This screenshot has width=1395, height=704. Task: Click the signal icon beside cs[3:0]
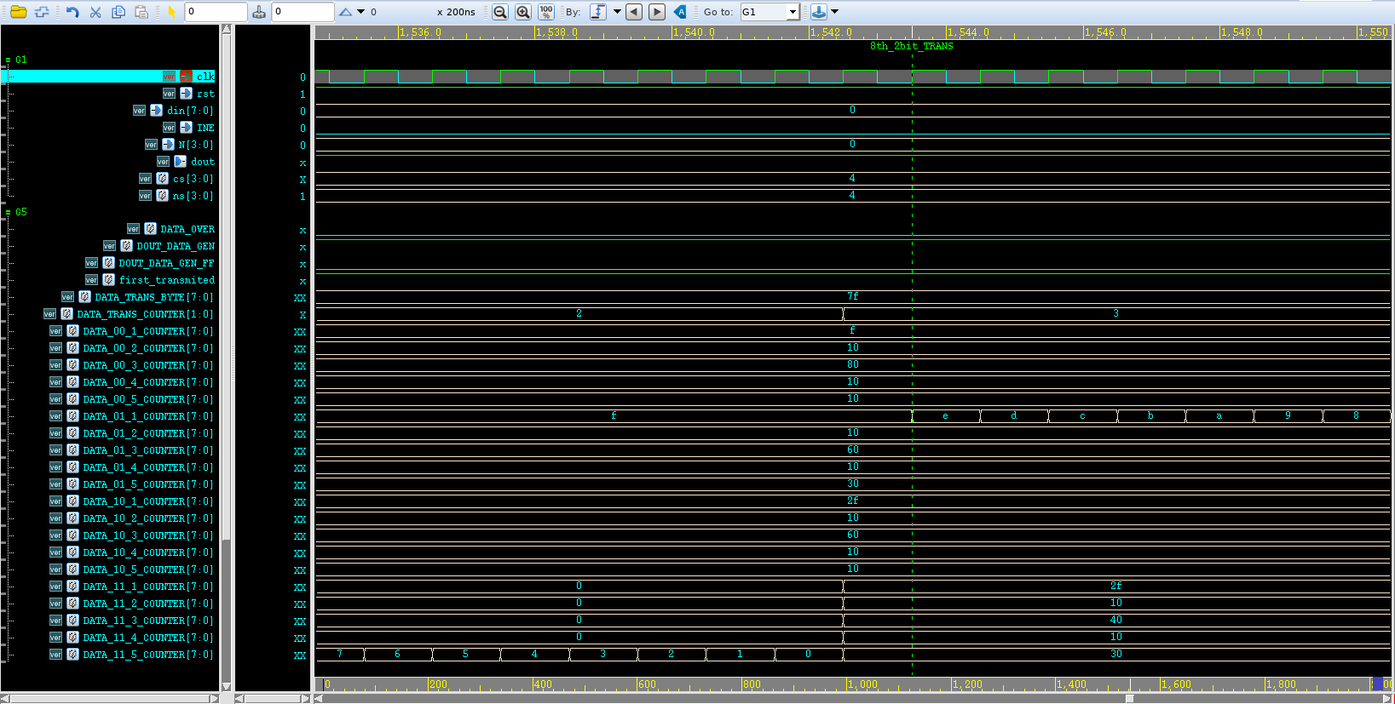coord(162,179)
